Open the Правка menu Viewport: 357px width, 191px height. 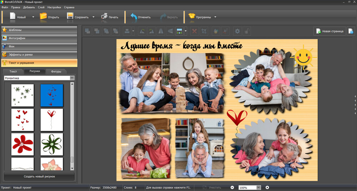15,7
